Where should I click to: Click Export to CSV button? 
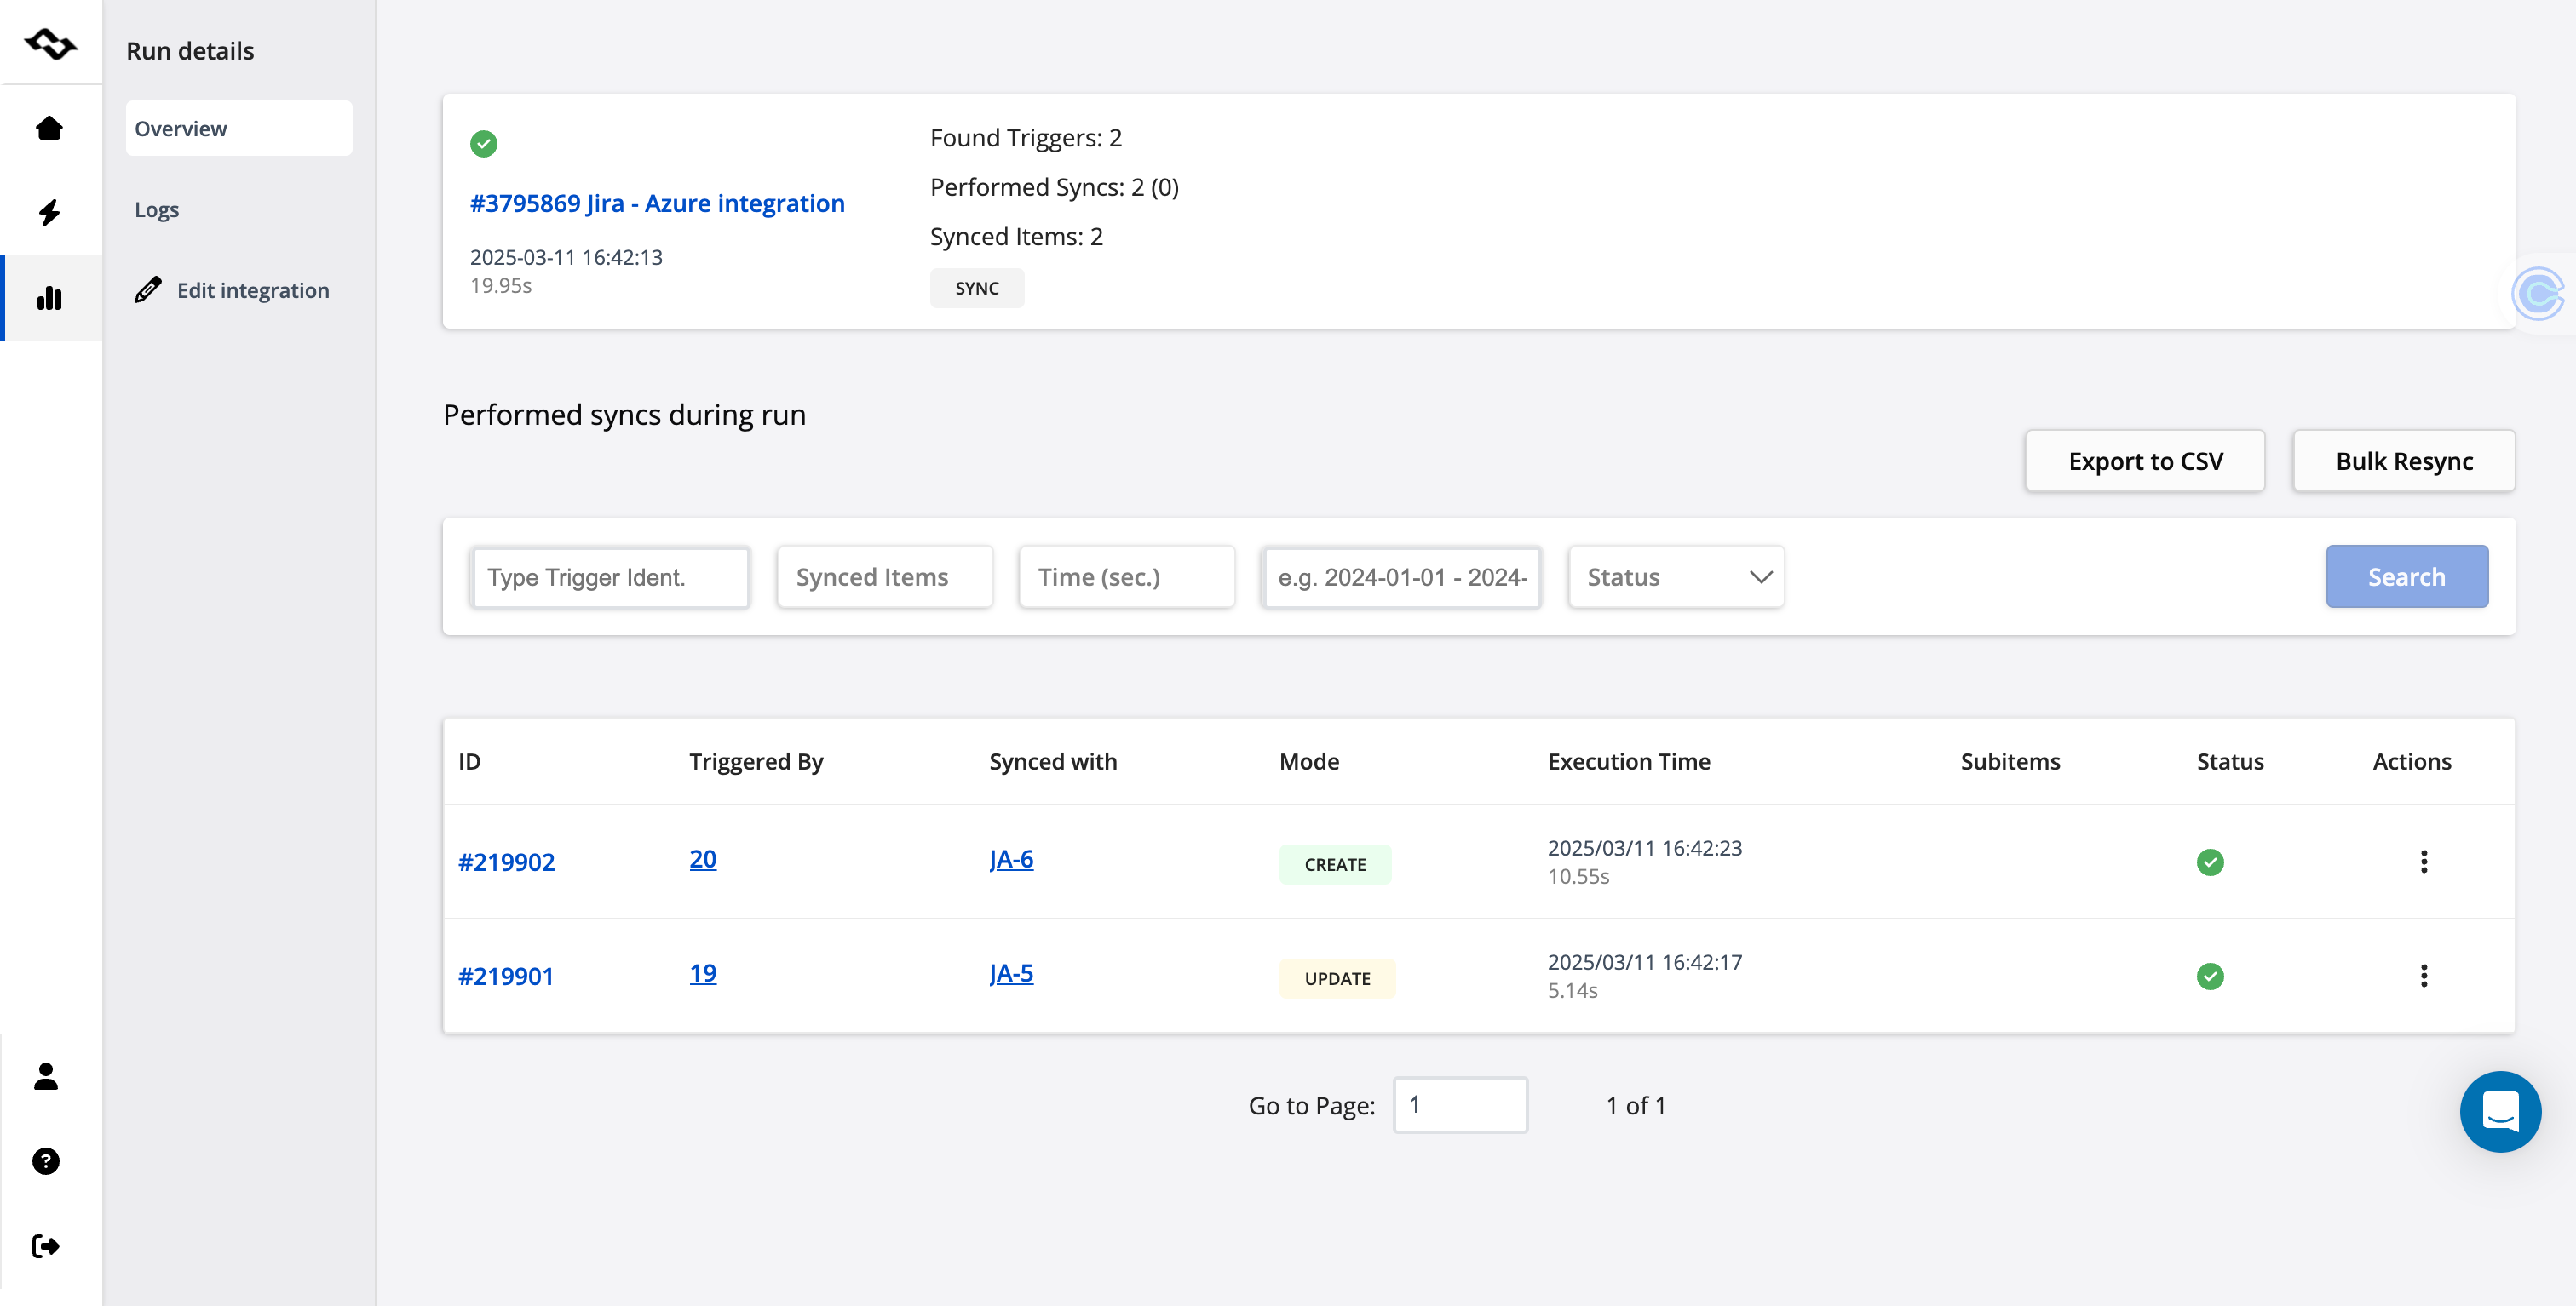point(2145,461)
